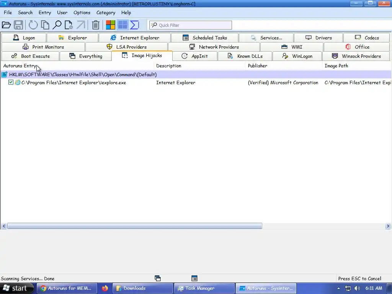The image size is (392, 294).
Task: Open the Search menu
Action: tap(25, 13)
